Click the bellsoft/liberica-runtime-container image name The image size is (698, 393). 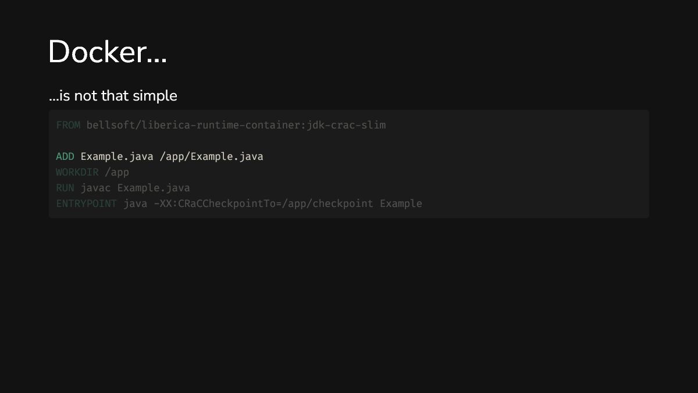click(x=194, y=125)
